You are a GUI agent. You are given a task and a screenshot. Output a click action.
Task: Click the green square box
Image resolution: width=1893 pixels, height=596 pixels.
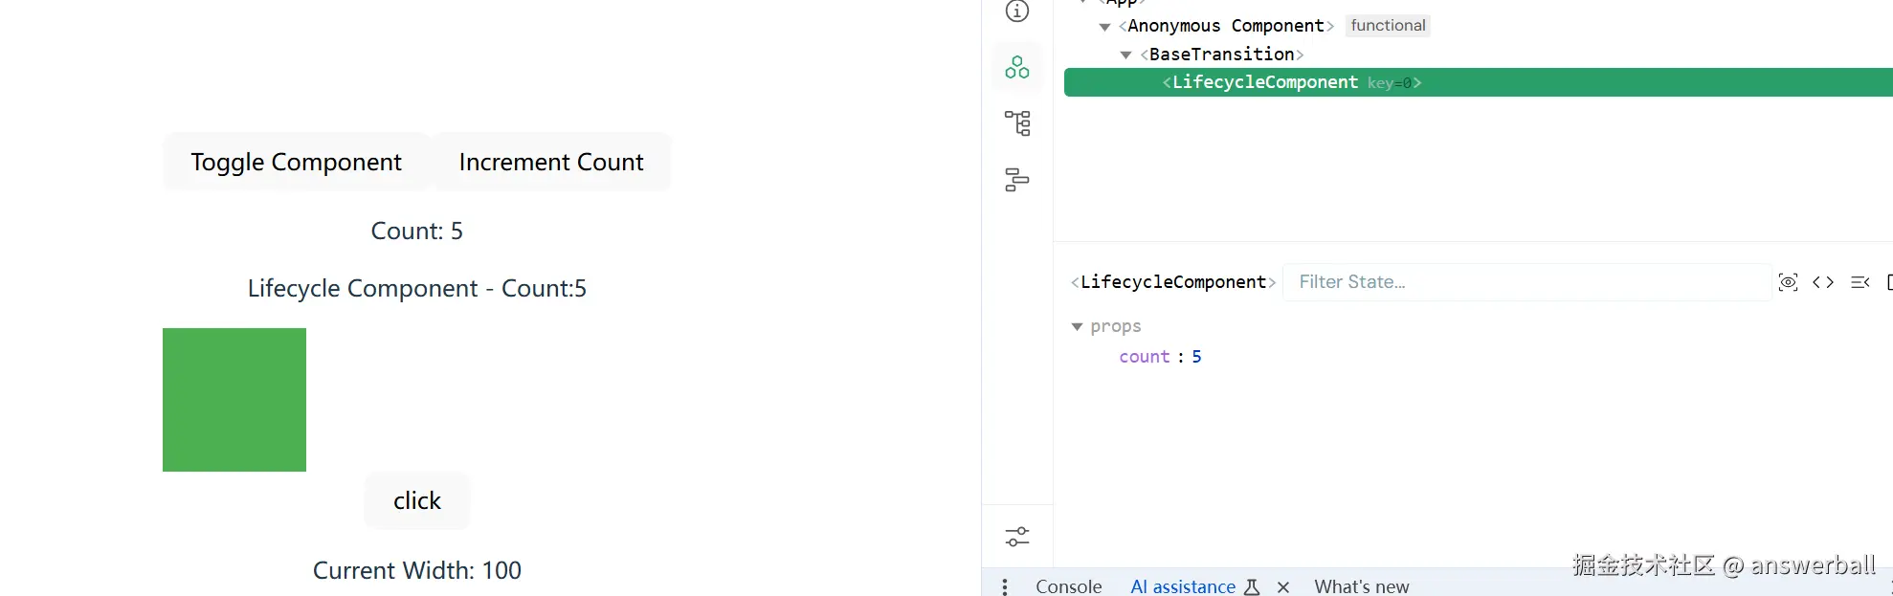click(x=234, y=400)
